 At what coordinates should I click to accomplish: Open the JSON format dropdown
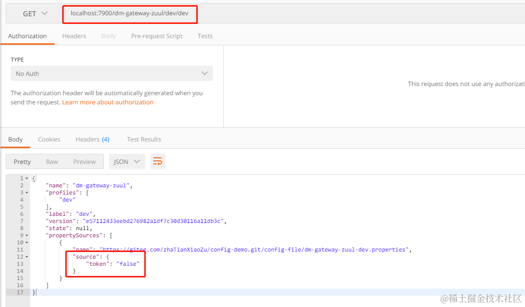(127, 161)
